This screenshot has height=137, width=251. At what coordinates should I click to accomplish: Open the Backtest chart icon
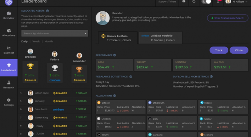coord(9,48)
